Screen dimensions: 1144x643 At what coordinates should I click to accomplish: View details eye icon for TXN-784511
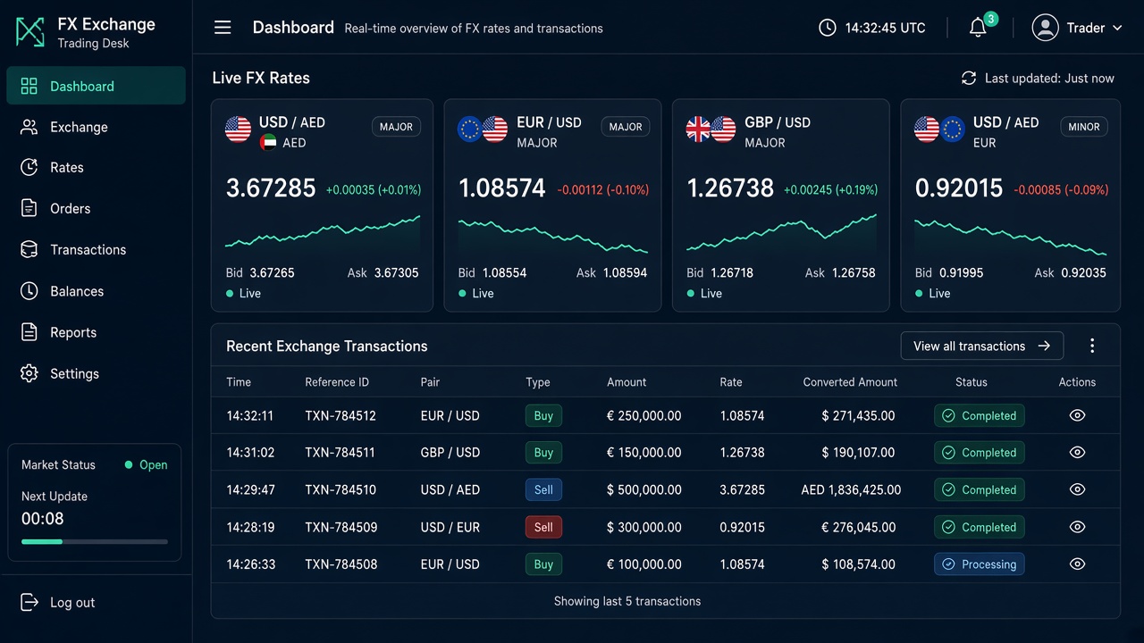pos(1077,453)
